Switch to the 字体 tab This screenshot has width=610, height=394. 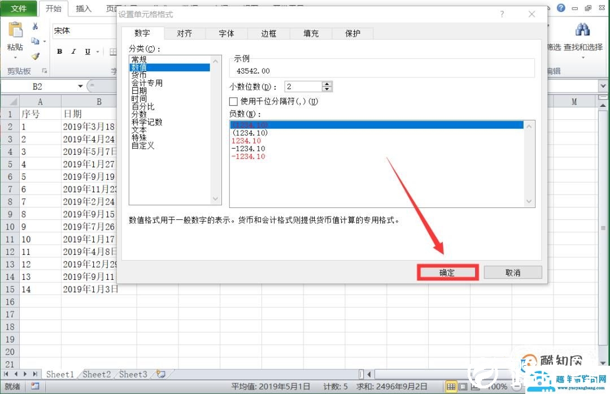tap(226, 33)
